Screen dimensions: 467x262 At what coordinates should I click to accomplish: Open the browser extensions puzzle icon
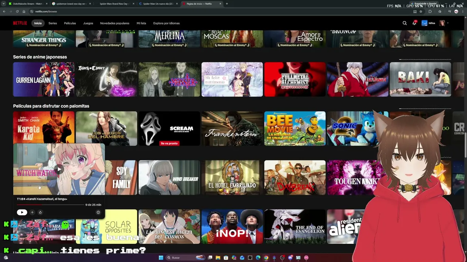point(430,11)
